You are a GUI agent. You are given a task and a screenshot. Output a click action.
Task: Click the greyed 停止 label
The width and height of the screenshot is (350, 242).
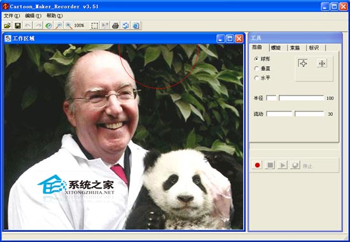(x=307, y=166)
